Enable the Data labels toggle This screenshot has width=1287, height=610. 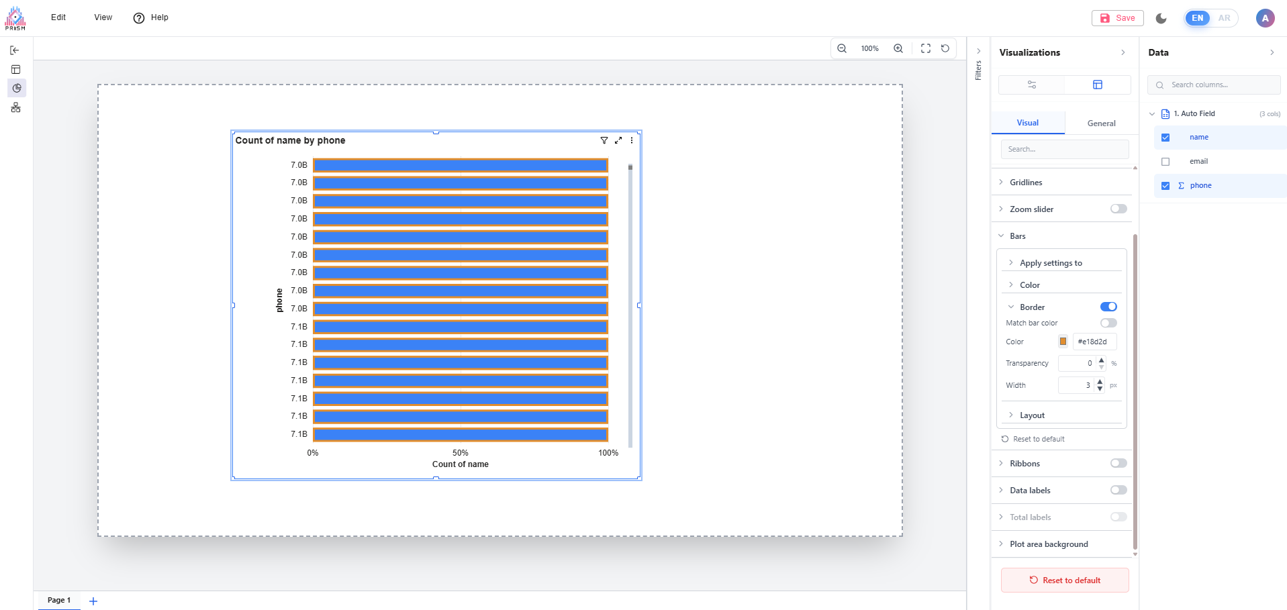1118,490
